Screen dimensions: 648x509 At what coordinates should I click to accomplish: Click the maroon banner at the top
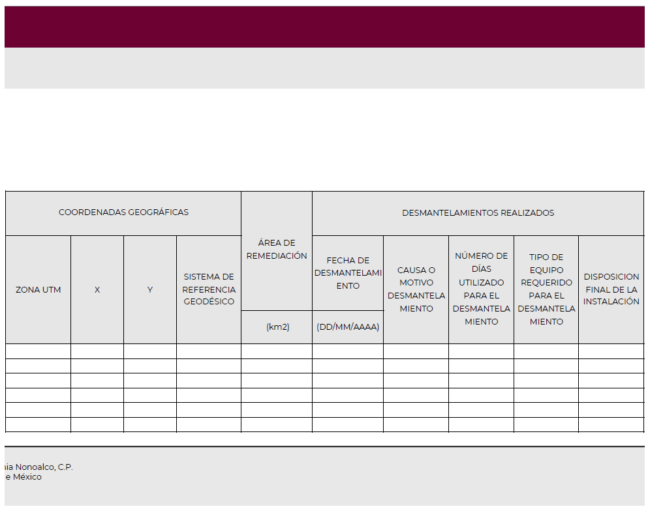point(324,27)
